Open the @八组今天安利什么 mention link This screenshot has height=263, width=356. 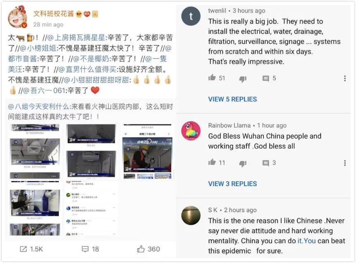38,107
